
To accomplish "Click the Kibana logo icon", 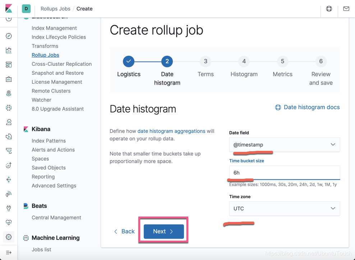I will click(9, 9).
